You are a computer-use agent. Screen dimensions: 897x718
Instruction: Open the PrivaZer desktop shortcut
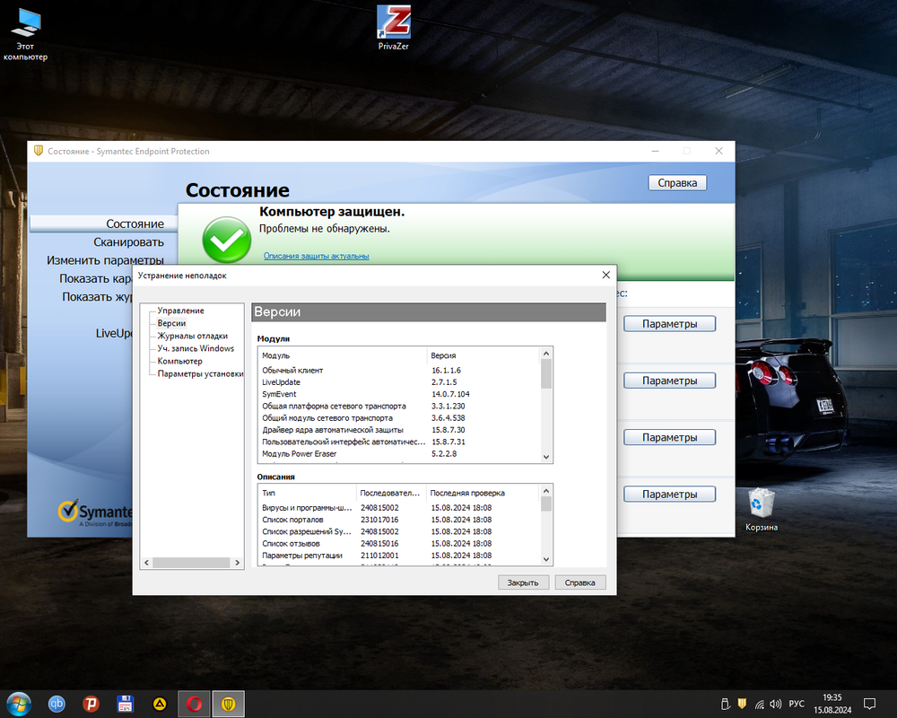click(394, 28)
